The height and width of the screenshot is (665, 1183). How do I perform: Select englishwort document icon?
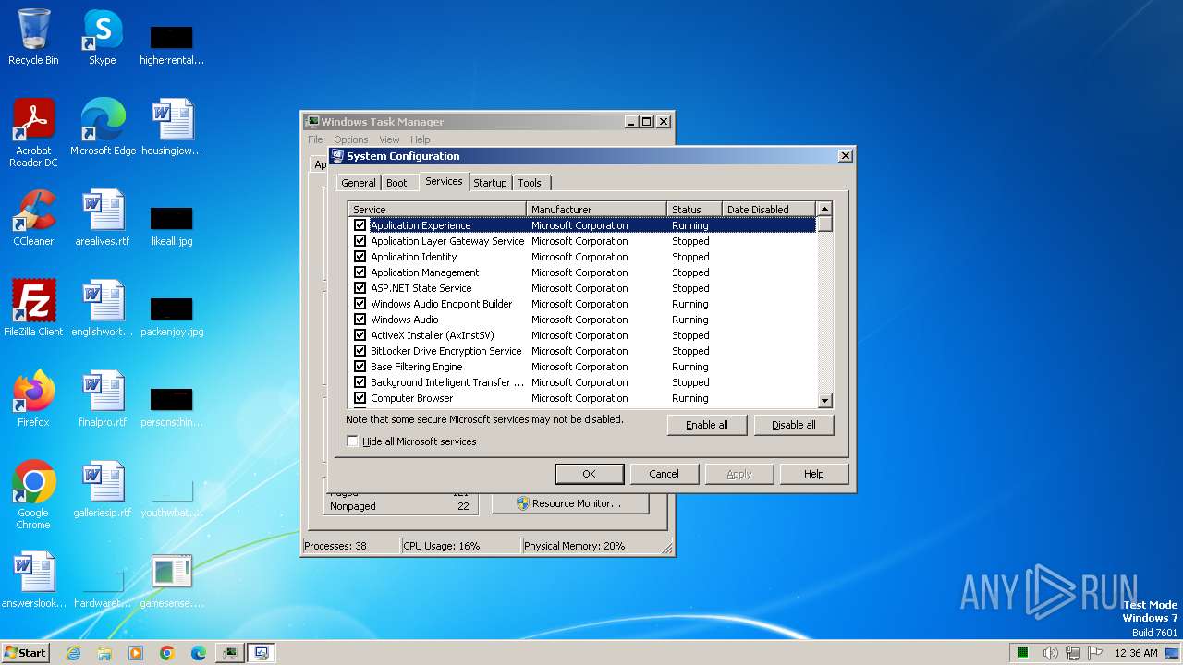point(103,308)
